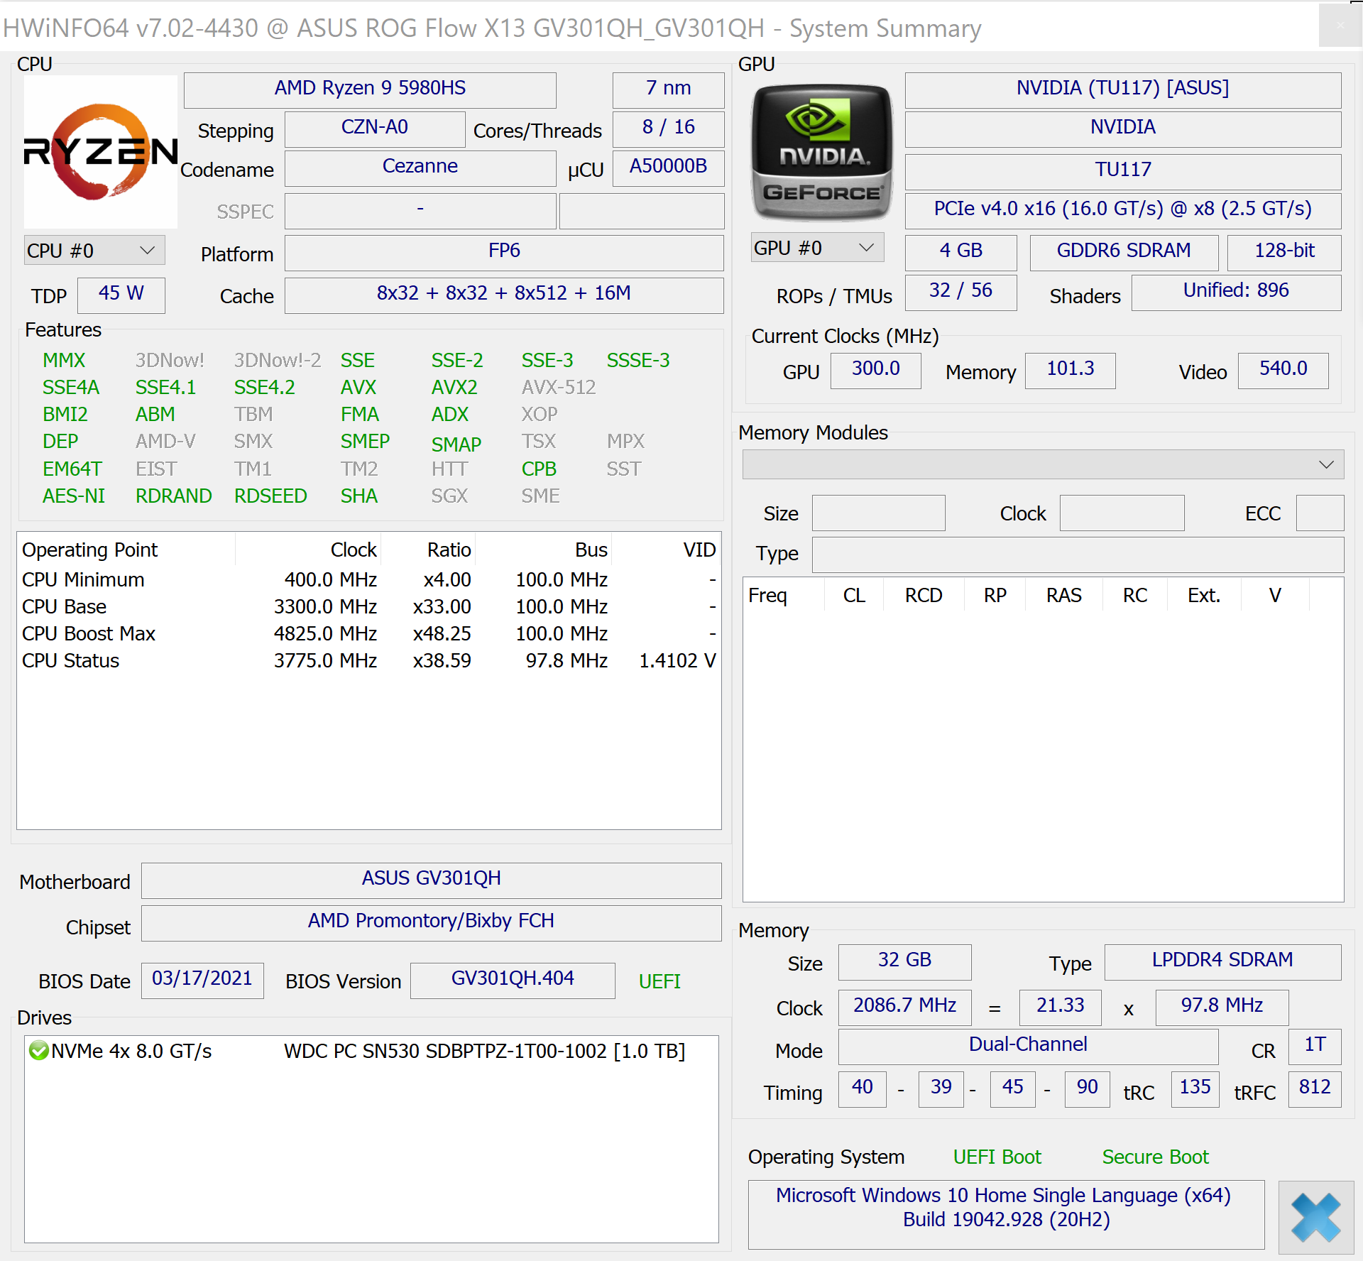The width and height of the screenshot is (1363, 1261).
Task: Click the 7 nm process field
Action: point(668,90)
